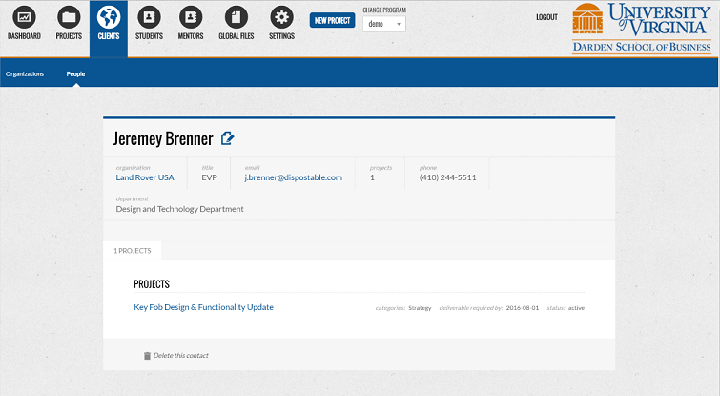720x396 pixels.
Task: Click trash icon to delete contact
Action: click(147, 356)
